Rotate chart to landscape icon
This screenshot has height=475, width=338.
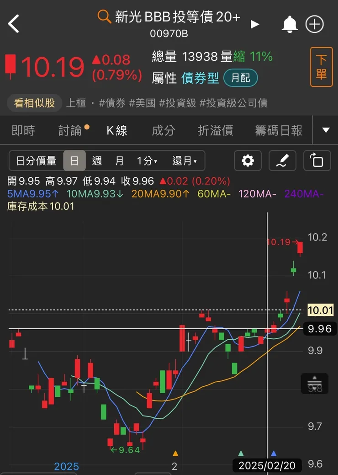(x=317, y=160)
